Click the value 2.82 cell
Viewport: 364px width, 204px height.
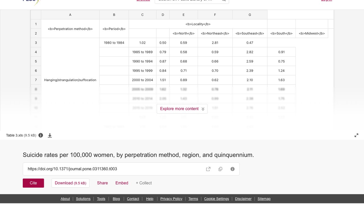click(250, 52)
